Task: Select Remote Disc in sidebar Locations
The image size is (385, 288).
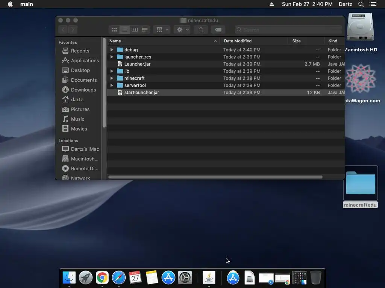Action: pyautogui.click(x=80, y=168)
